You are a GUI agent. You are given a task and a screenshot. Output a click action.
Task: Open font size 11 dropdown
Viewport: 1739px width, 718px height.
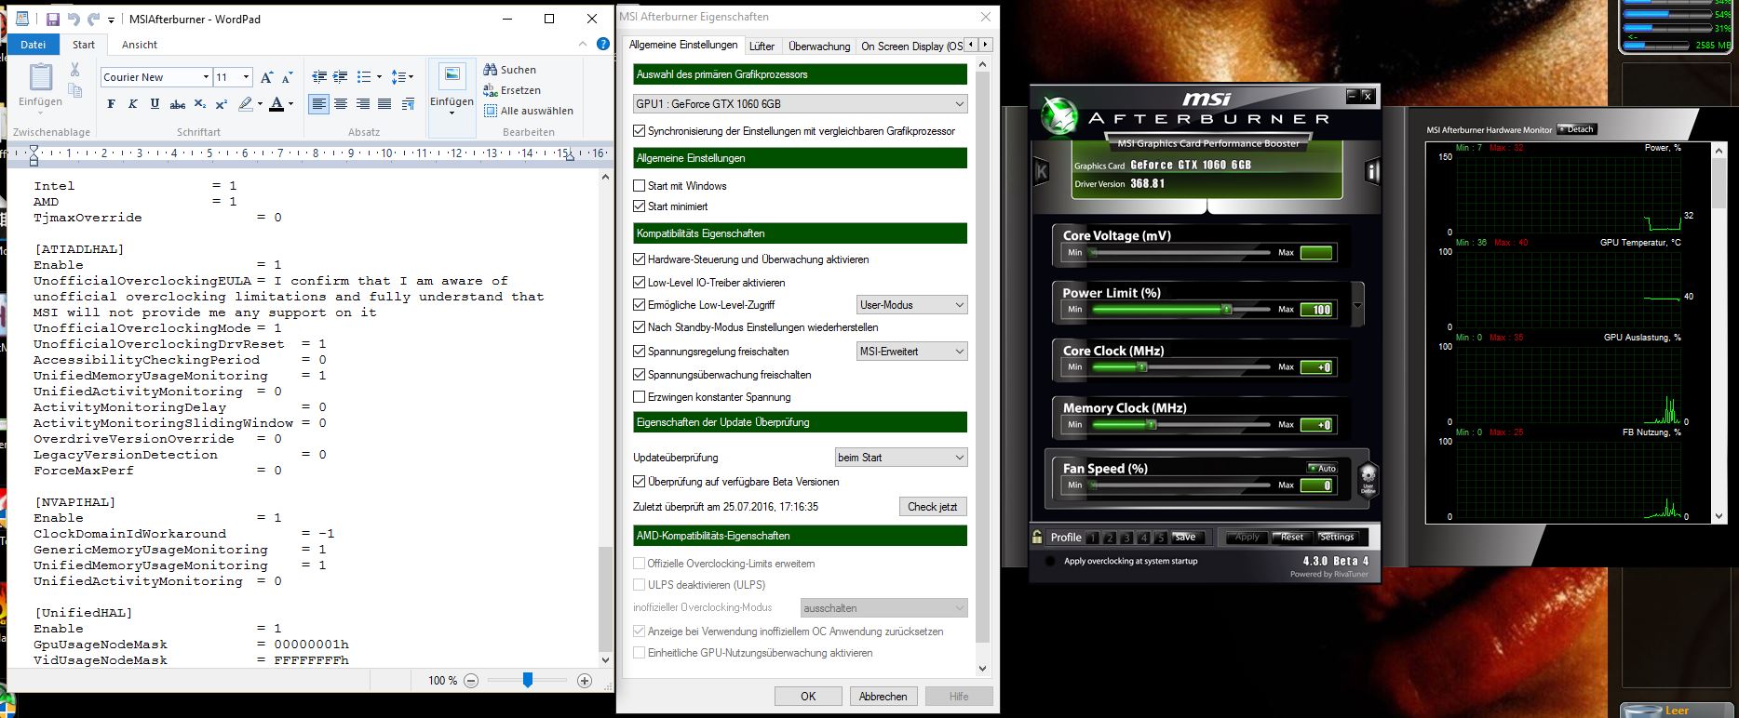pos(246,77)
